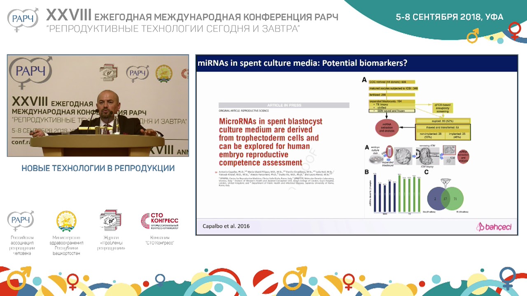The width and height of the screenshot is (527, 296).
Task: Click the conference title 'ЕЖЕГОДНАЯ МЕЖДУНАРОДНАЯ КОНФЕРЕНЦИЯ РАРЧ'
Action: click(x=217, y=17)
